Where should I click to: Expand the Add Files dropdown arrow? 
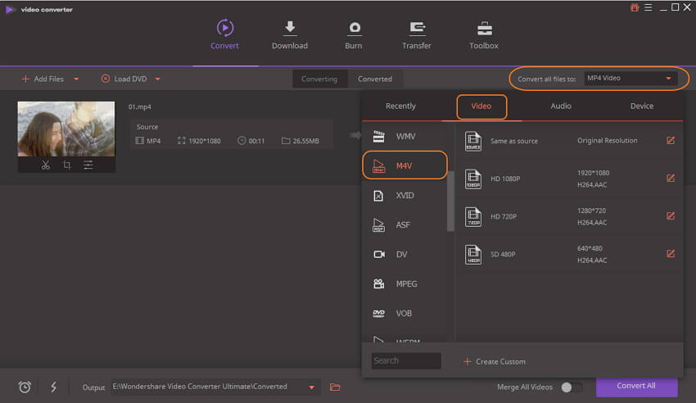(x=76, y=79)
